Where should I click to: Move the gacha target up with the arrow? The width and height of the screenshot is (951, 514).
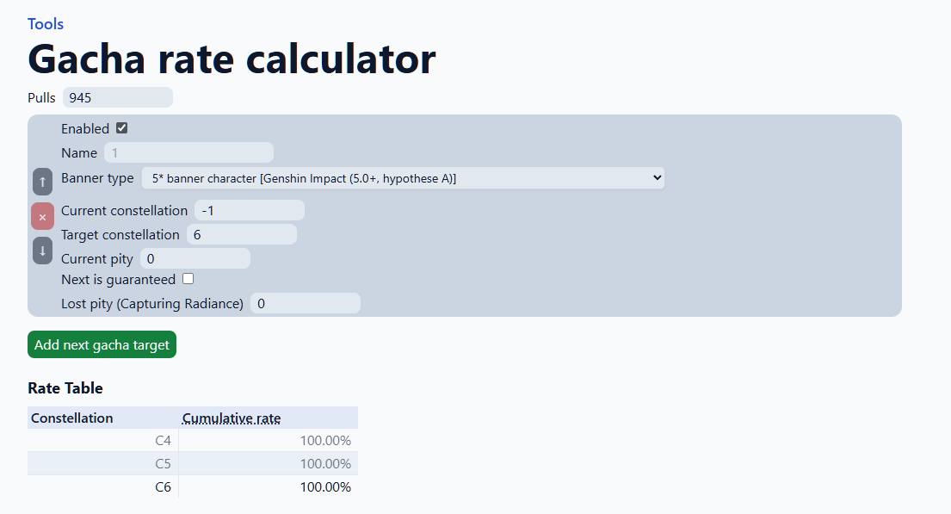tap(42, 183)
